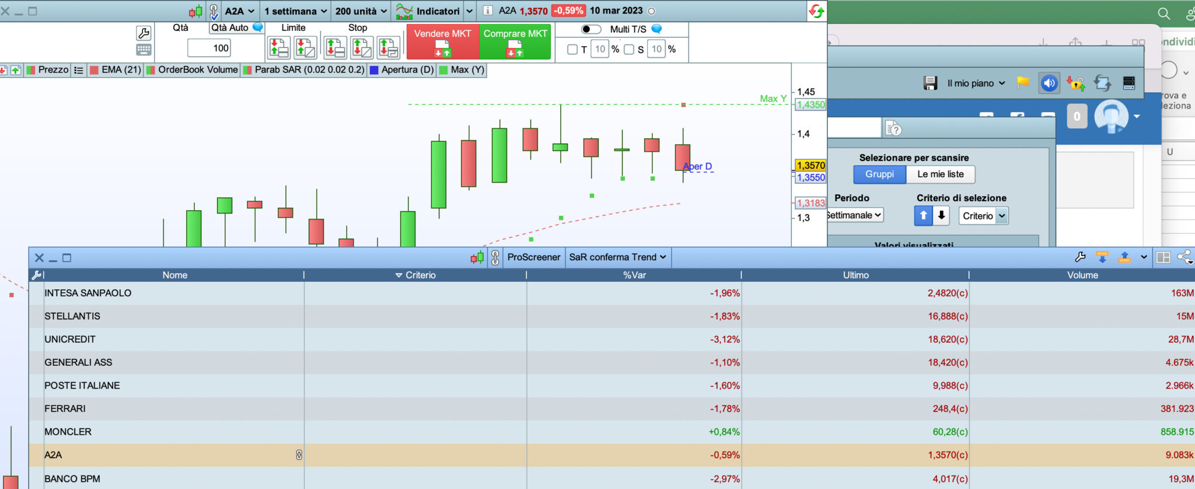Expand the ProScreener toolbar arrow menu
The width and height of the screenshot is (1195, 489).
click(1144, 257)
